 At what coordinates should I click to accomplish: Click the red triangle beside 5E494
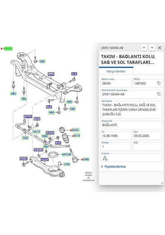2,49
